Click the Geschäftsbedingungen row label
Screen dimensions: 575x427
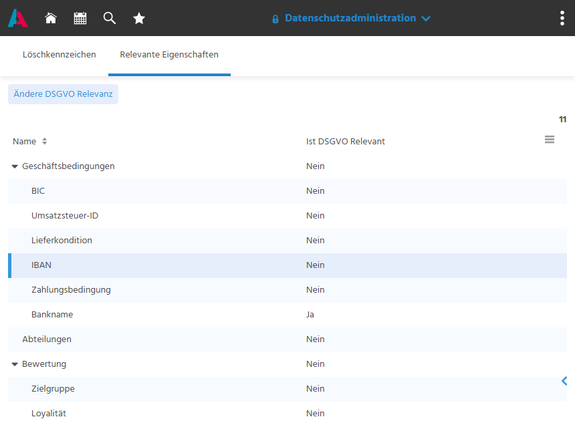point(68,166)
